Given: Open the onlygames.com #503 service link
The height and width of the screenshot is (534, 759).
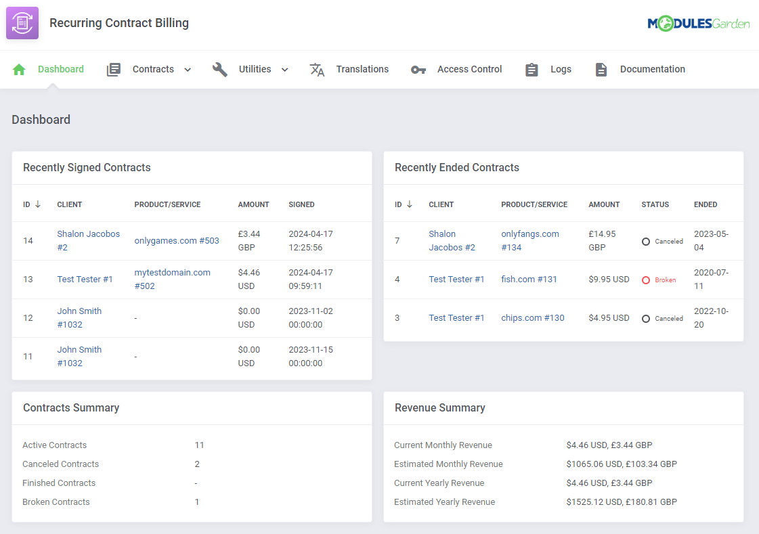Looking at the screenshot, I should (x=177, y=240).
